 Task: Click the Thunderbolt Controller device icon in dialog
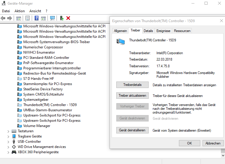[x=121, y=42]
